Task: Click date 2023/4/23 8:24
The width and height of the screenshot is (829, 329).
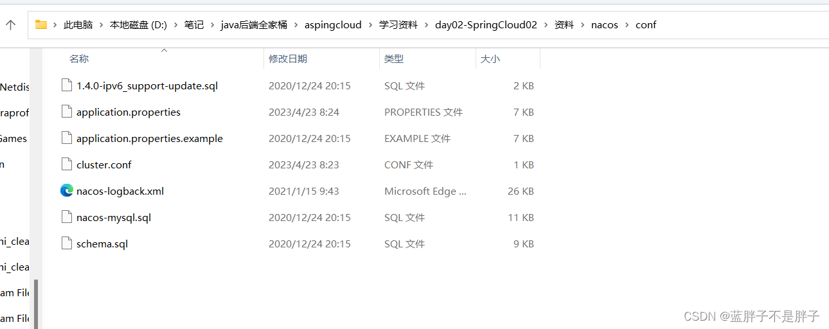Action: pyautogui.click(x=304, y=112)
